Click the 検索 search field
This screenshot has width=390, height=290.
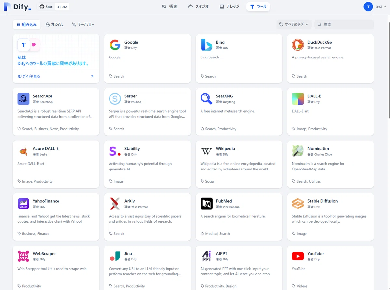(x=344, y=24)
